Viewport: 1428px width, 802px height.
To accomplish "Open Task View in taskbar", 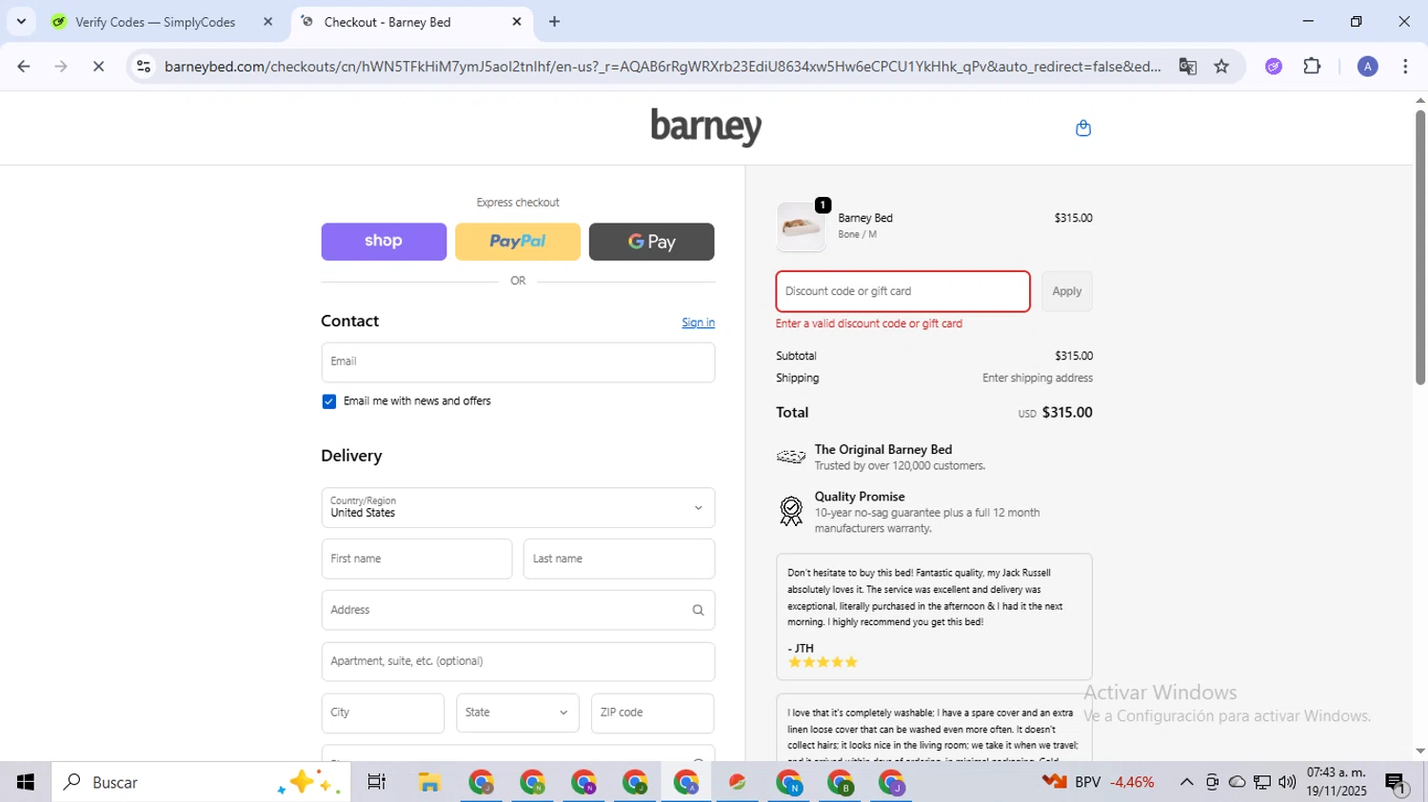I will [x=376, y=782].
